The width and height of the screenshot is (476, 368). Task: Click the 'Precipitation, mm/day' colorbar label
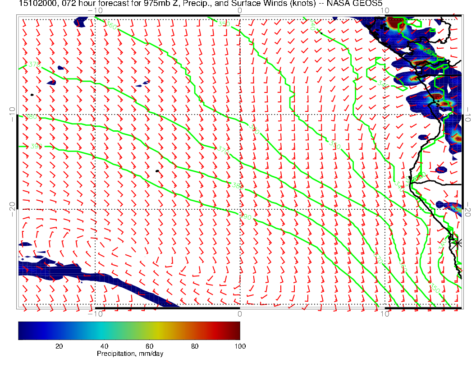pyautogui.click(x=130, y=354)
